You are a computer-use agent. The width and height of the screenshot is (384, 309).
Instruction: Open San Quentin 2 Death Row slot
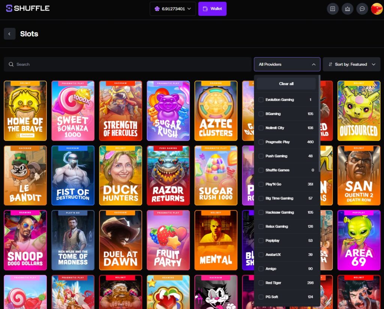point(359,175)
